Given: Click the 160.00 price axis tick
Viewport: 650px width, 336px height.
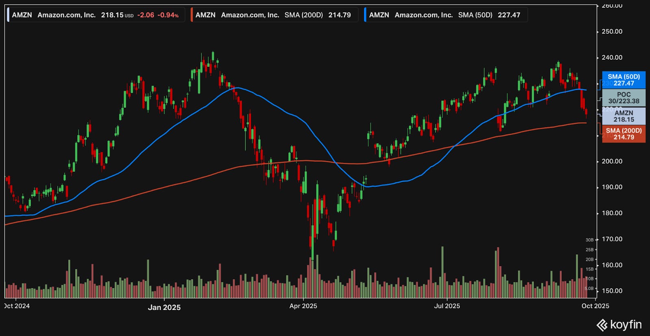Looking at the screenshot, I should coord(612,265).
